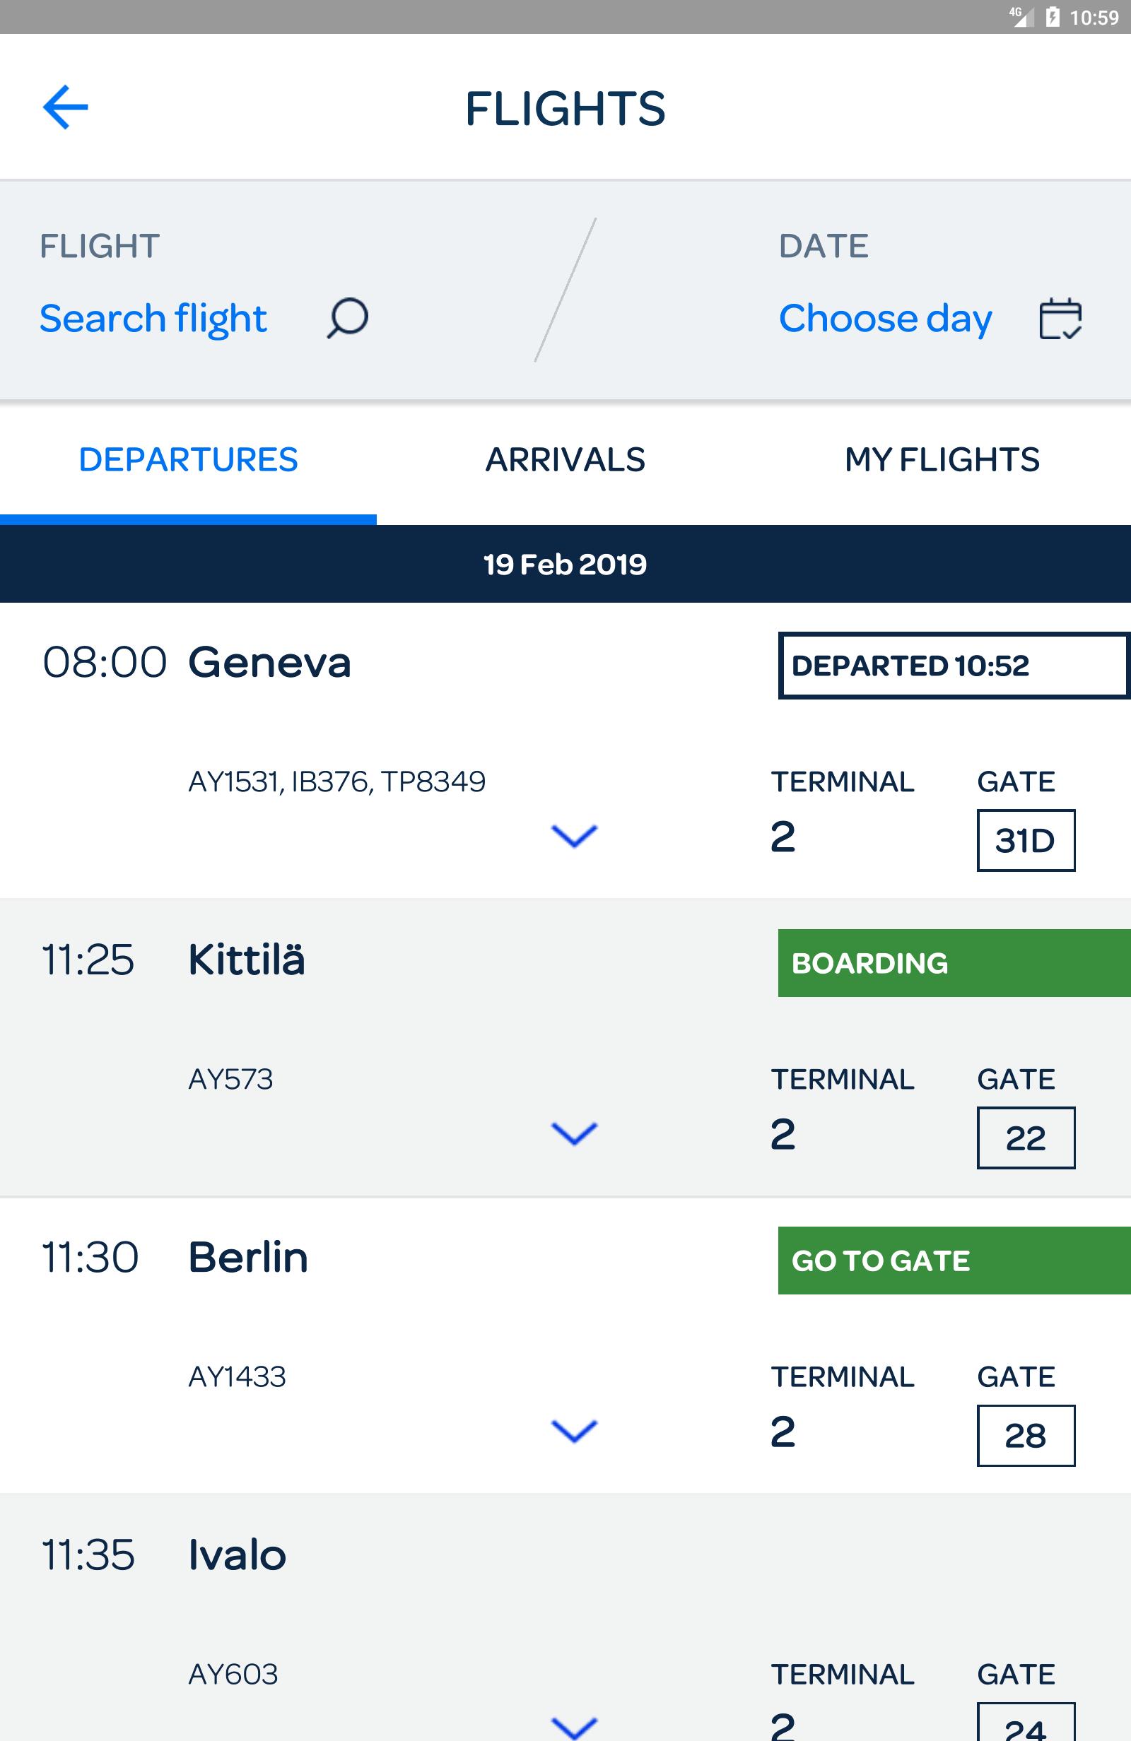Tap the 4G signal icon
1131x1741 pixels.
coord(1021,16)
